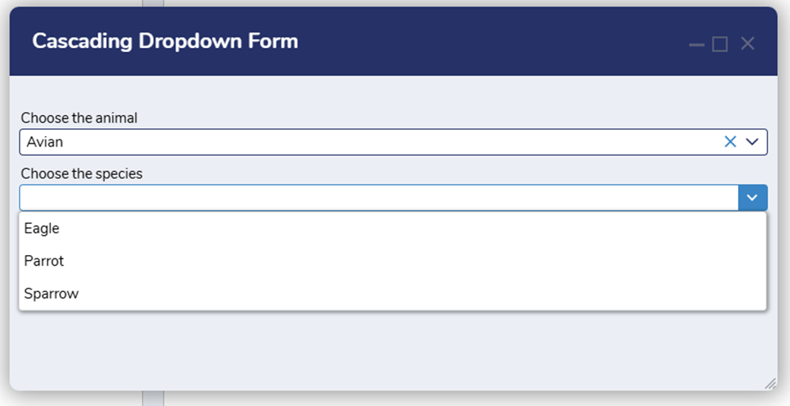Click the "Cascading Dropdown Form" title text
This screenshot has height=406, width=790.
click(165, 41)
